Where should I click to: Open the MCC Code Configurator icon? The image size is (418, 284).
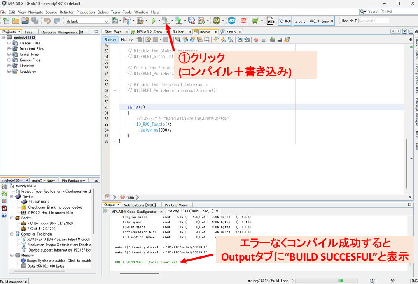231,21
